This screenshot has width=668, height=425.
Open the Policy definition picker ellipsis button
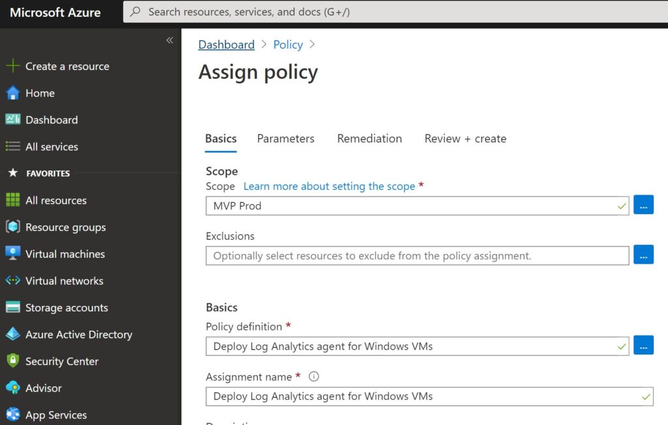(x=643, y=345)
